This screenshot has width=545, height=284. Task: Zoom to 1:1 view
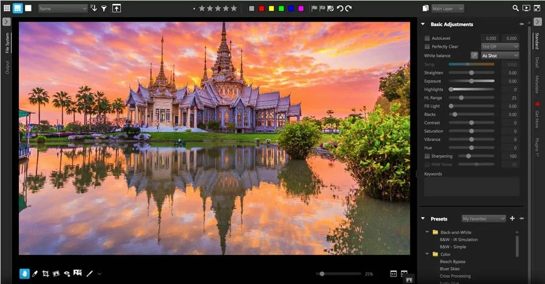394,274
